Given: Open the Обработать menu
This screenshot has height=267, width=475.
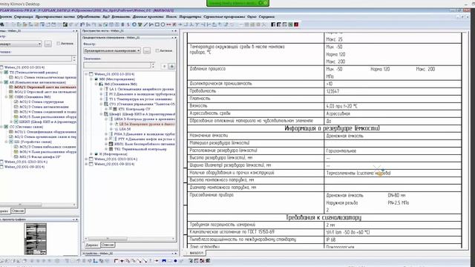Looking at the screenshot, I should point(88,17).
